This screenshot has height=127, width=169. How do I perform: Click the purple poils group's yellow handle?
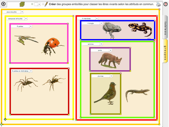pos(130,71)
